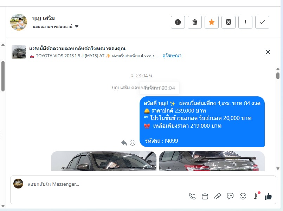The image size is (283, 211).
Task: Click the spam report icon button
Action: tap(178, 22)
